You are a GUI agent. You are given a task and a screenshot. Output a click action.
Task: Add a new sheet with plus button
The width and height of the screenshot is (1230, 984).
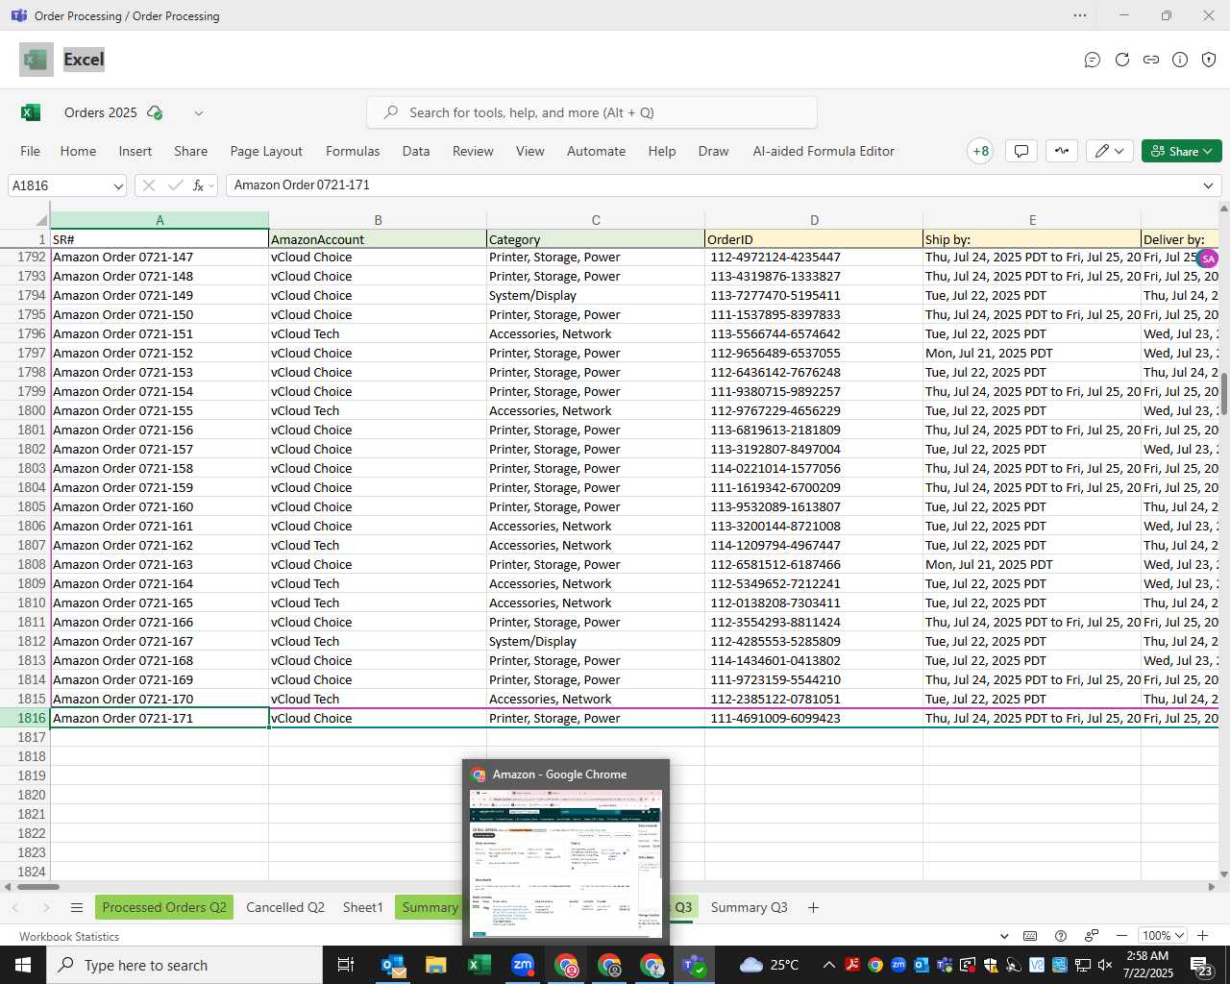click(813, 907)
